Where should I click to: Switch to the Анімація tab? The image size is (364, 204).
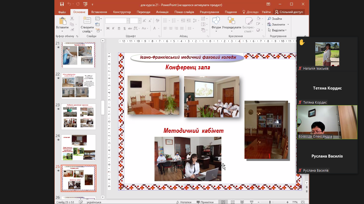(162, 12)
